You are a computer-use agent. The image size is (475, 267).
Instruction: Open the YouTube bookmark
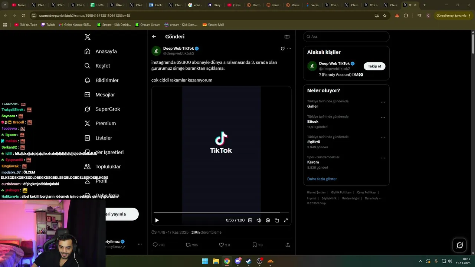pyautogui.click(x=26, y=25)
